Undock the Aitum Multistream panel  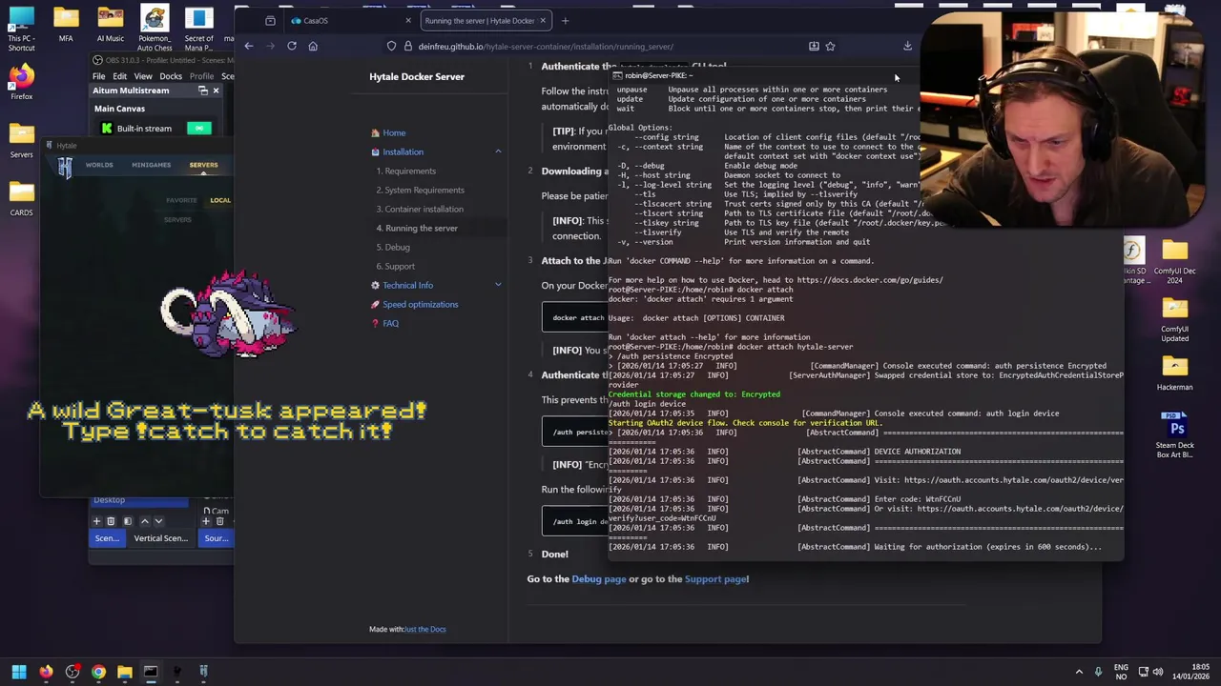tap(202, 91)
